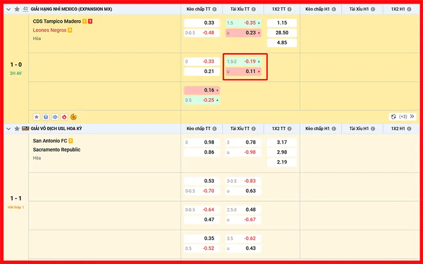The height and width of the screenshot is (264, 423).
Task: Open the CDS Tampico Madero team name
Action: click(x=57, y=21)
